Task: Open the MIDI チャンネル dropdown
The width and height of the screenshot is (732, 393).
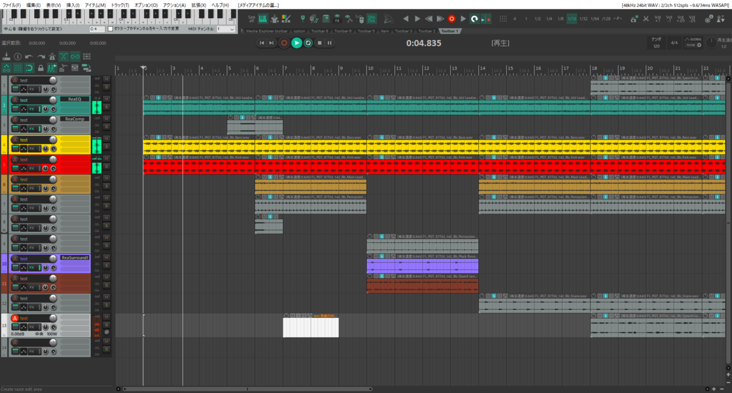Action: (225, 29)
